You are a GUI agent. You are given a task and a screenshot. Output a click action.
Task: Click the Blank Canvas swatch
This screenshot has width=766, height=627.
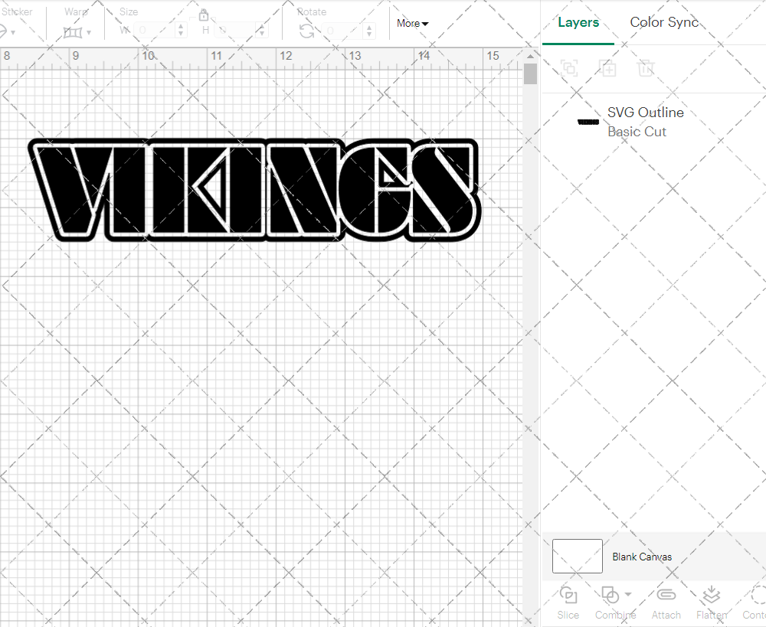coord(577,557)
